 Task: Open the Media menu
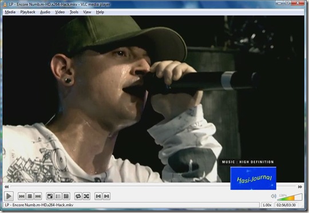(x=10, y=12)
